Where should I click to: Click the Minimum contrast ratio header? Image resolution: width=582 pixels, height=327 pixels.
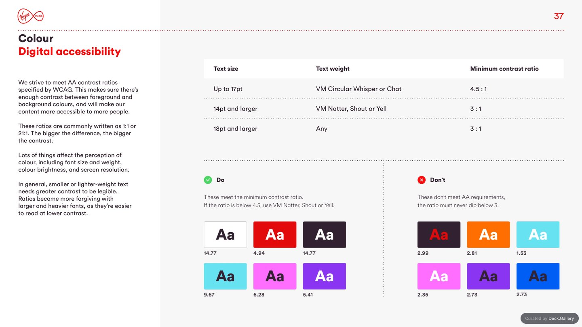[504, 69]
